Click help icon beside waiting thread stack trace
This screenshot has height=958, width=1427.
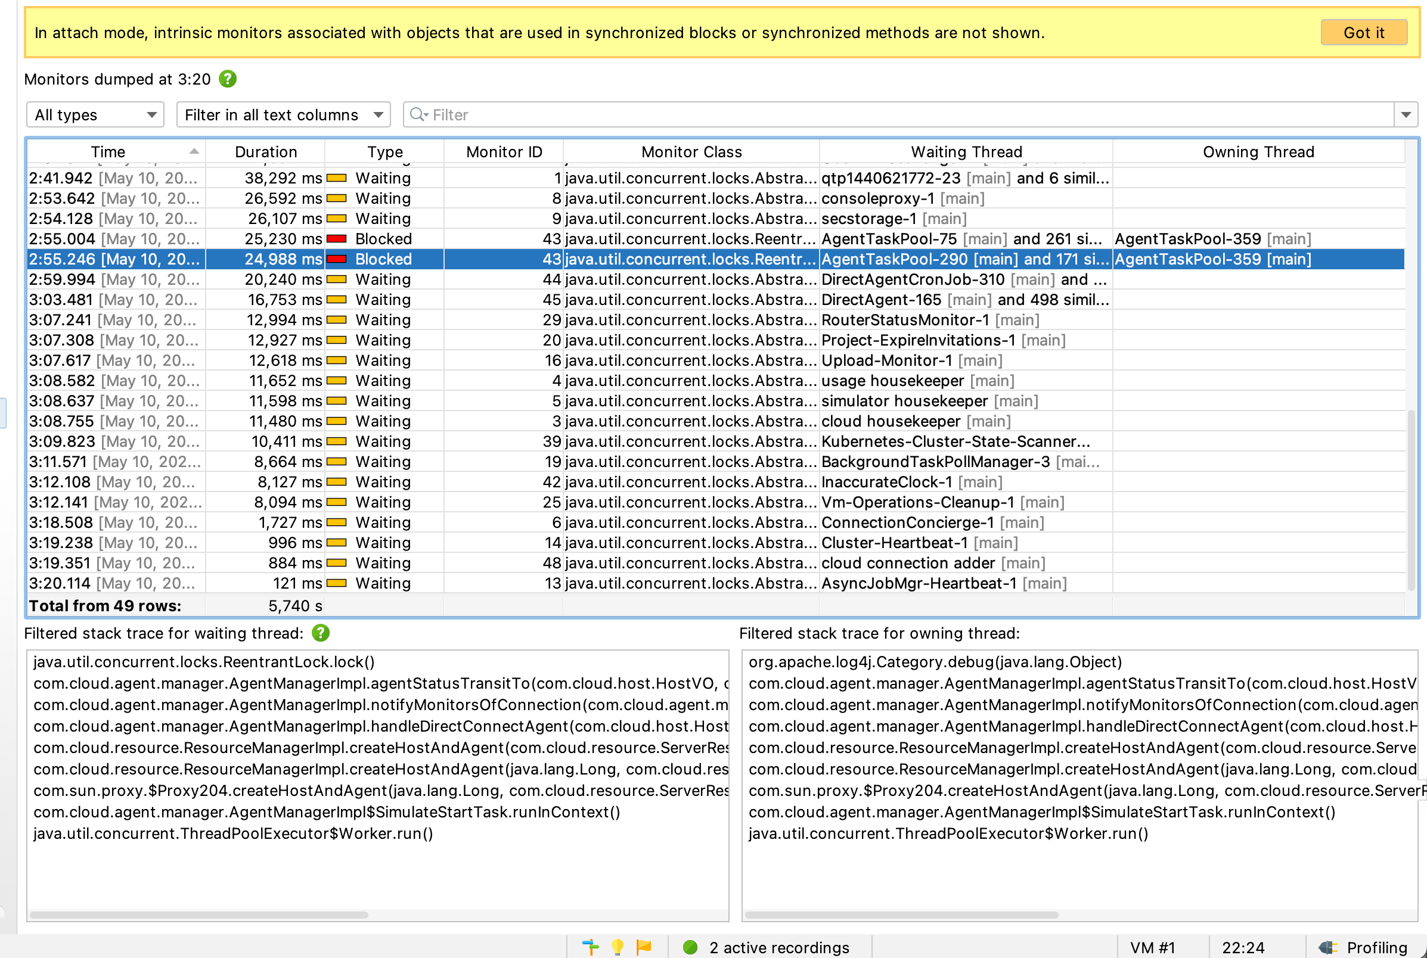[320, 633]
